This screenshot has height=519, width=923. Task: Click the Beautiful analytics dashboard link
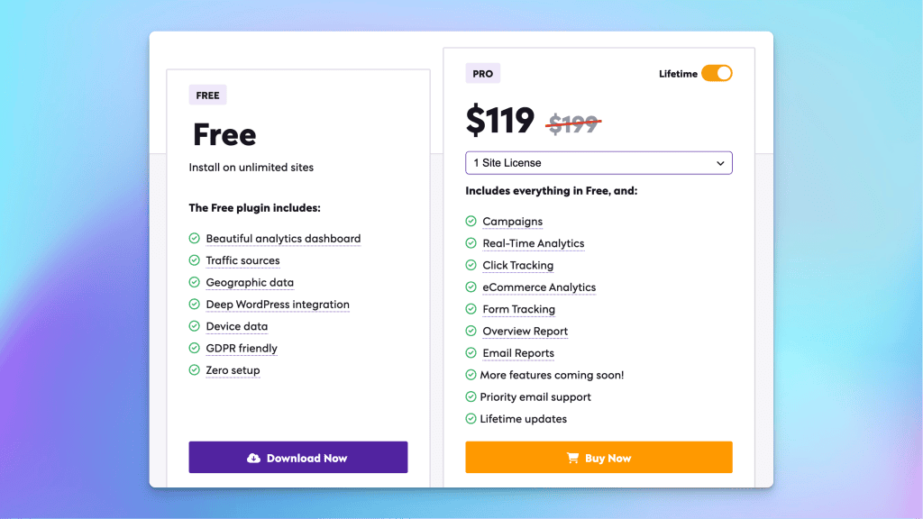283,238
